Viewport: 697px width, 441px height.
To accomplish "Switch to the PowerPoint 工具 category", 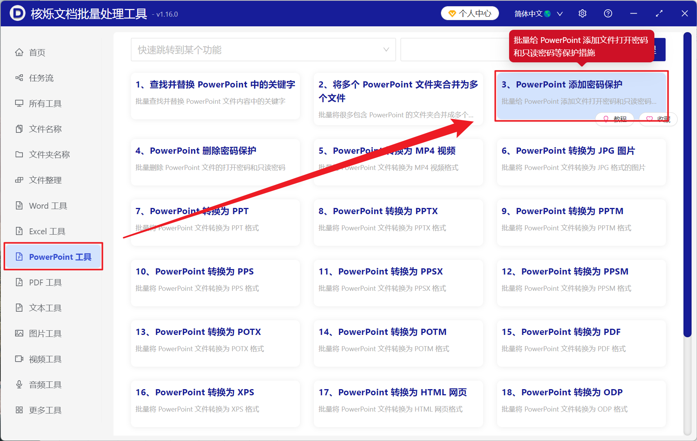I will click(53, 257).
